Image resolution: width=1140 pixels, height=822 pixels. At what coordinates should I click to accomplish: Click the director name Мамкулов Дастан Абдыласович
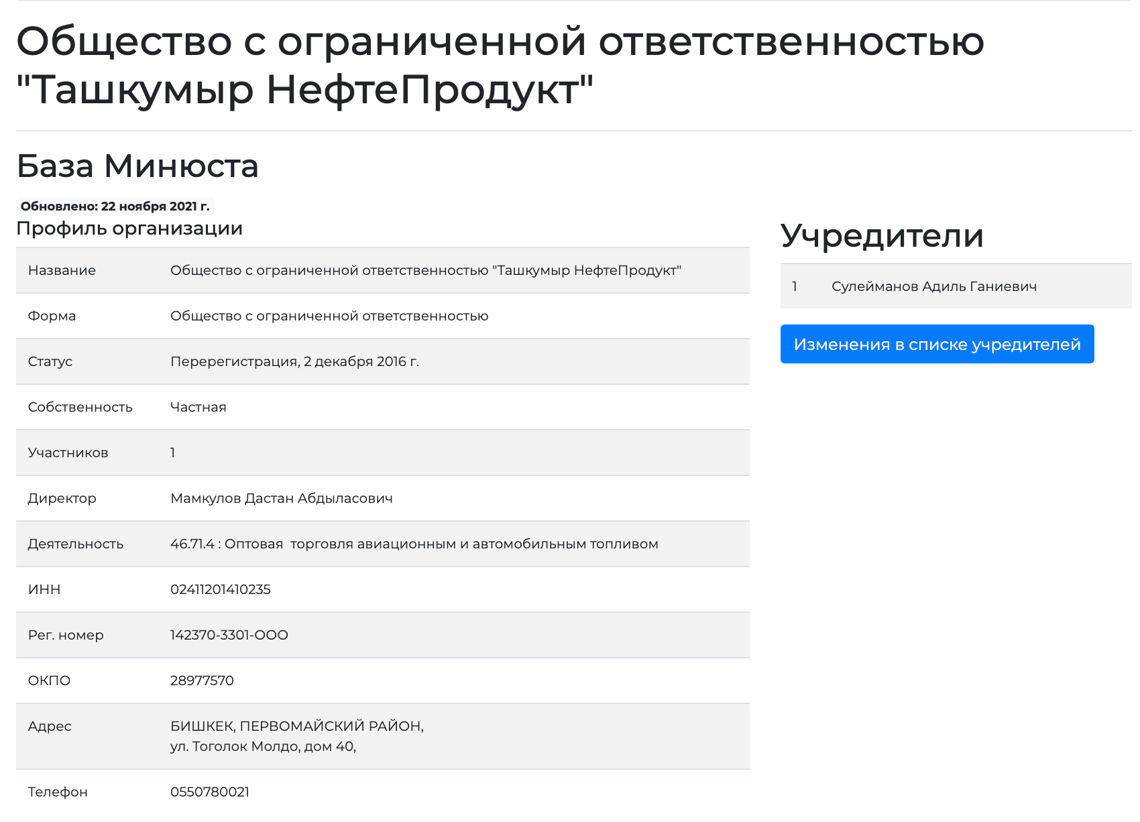pos(282,498)
